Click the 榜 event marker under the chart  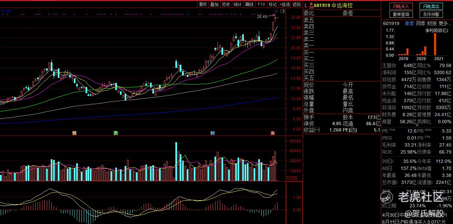click(x=74, y=133)
